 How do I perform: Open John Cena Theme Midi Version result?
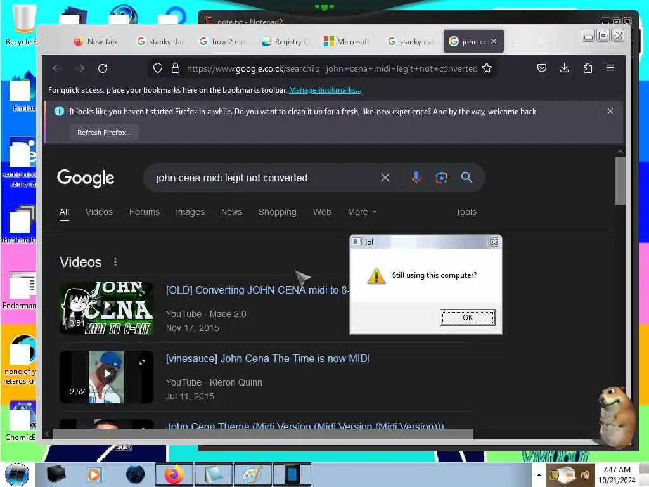[x=305, y=425]
